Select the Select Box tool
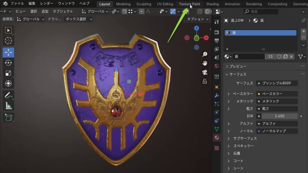This screenshot has width=308, height=173. [x=8, y=30]
